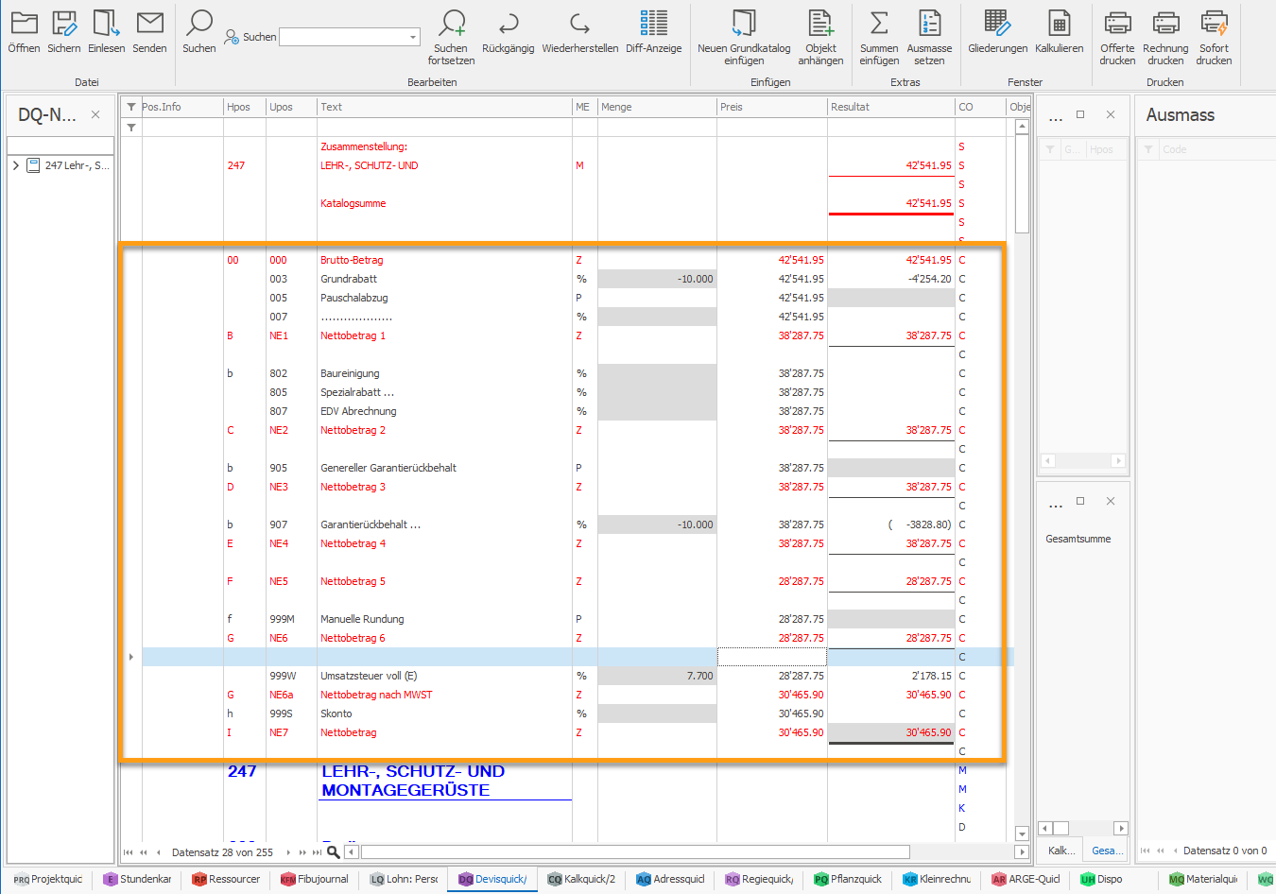Sort by the Text column header

(x=444, y=107)
